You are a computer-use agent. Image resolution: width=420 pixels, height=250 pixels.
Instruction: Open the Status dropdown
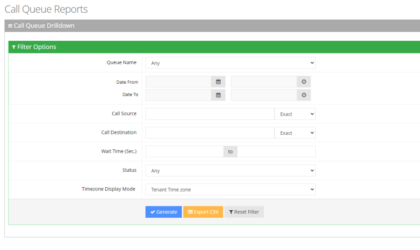pos(230,171)
